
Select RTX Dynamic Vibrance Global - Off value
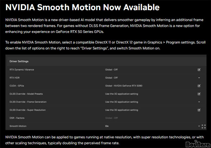tap(111, 70)
